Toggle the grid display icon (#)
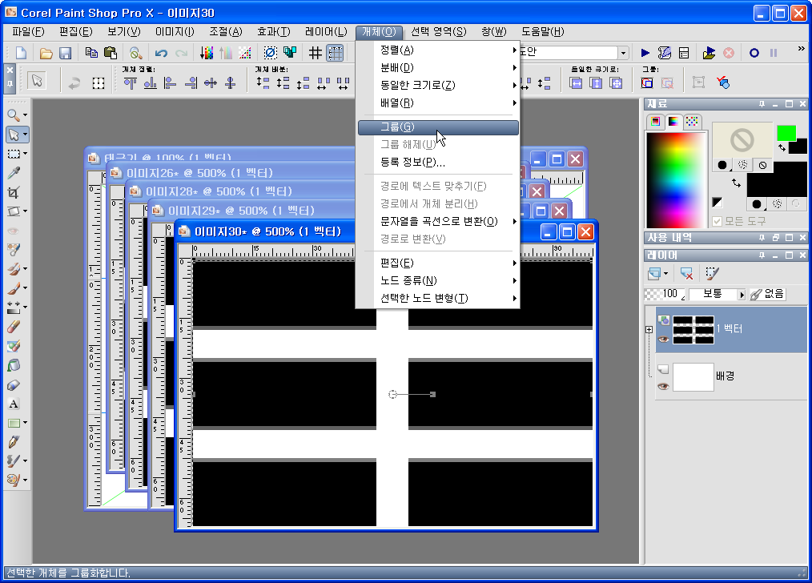Screen dimensions: 812x583 [316, 53]
